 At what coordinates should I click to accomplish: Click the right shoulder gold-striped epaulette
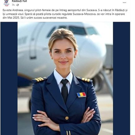click(x=86, y=79)
